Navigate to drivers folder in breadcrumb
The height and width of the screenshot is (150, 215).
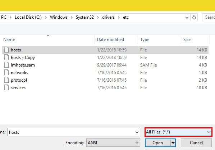[x=108, y=17]
